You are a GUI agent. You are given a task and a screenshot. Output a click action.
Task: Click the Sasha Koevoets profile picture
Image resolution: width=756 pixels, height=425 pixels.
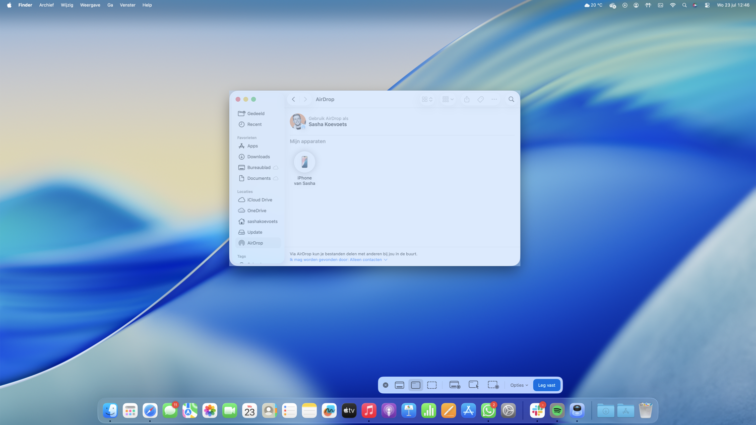click(298, 121)
